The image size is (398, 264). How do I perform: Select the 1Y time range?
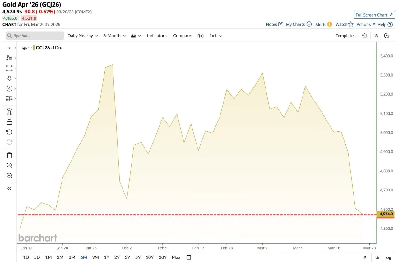tap(106, 257)
